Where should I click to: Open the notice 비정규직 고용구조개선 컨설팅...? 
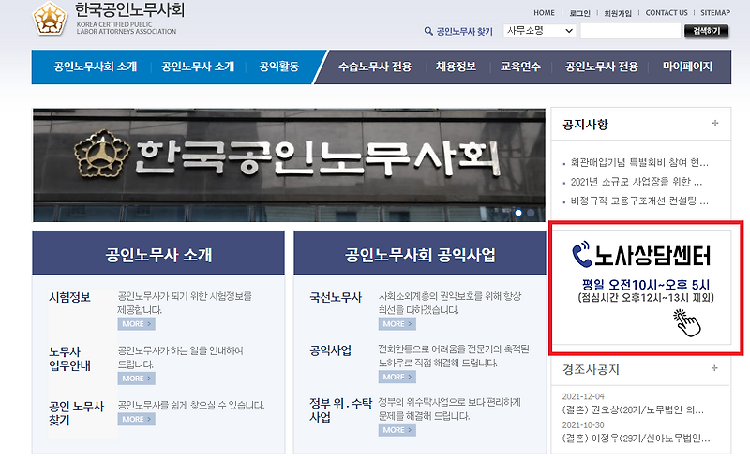639,201
